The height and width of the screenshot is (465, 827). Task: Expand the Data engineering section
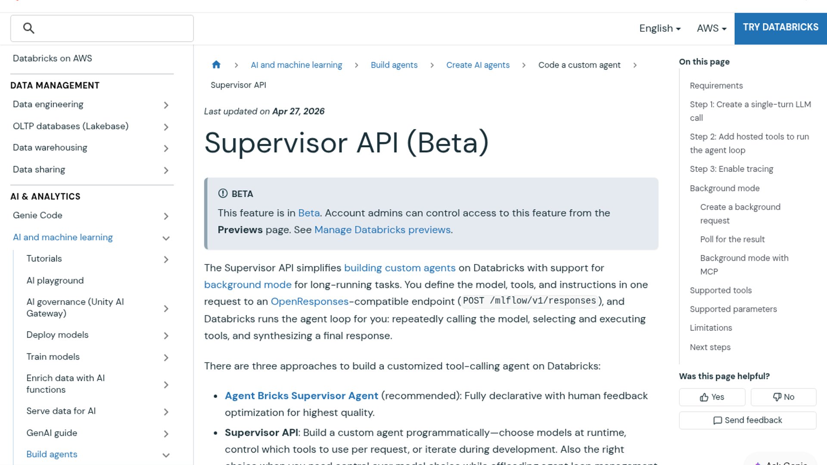[x=166, y=105]
